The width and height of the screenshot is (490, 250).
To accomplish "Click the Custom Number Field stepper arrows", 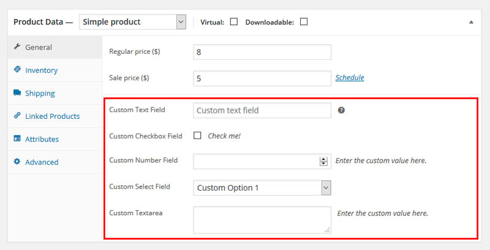I will (x=323, y=161).
